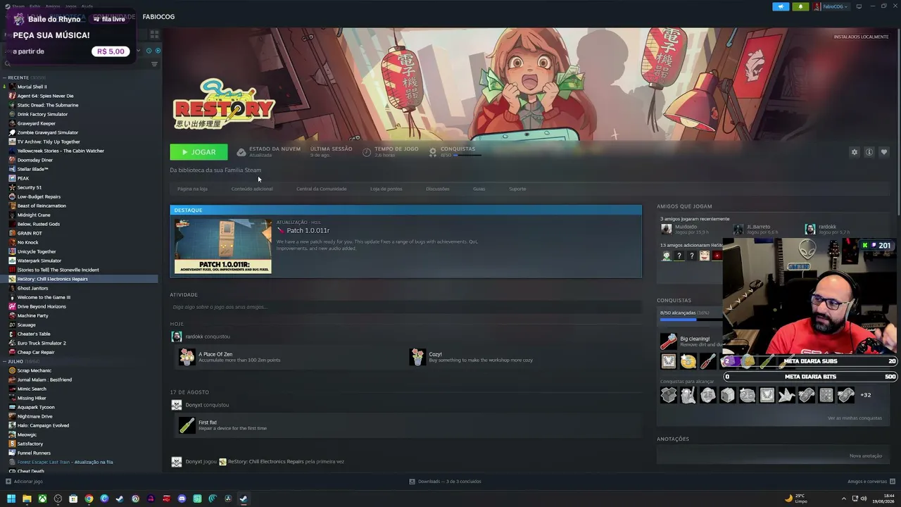Select Euro Truck Simulator 2 in library

[x=42, y=343]
